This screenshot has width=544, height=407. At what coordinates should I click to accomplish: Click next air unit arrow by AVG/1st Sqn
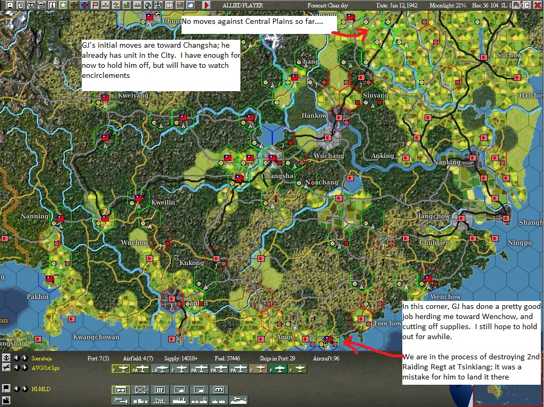point(24,367)
